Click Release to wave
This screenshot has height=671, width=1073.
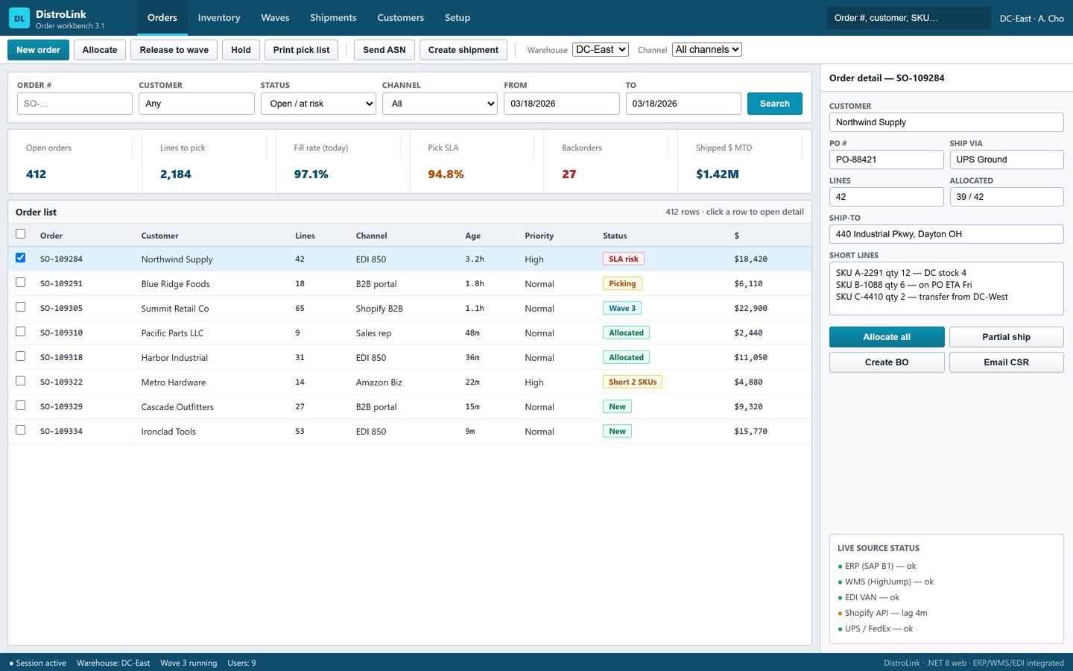[174, 50]
